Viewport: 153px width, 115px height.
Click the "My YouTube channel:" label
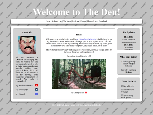pos(24,85)
